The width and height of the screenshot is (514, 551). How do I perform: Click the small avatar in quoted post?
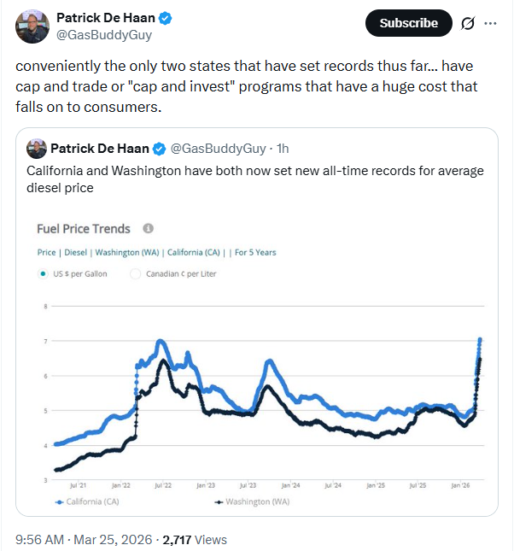point(37,149)
